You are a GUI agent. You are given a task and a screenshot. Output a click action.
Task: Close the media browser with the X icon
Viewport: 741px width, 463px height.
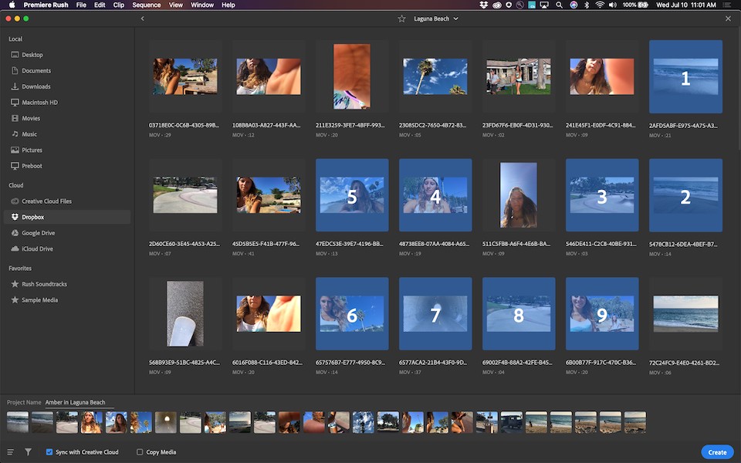click(x=728, y=19)
